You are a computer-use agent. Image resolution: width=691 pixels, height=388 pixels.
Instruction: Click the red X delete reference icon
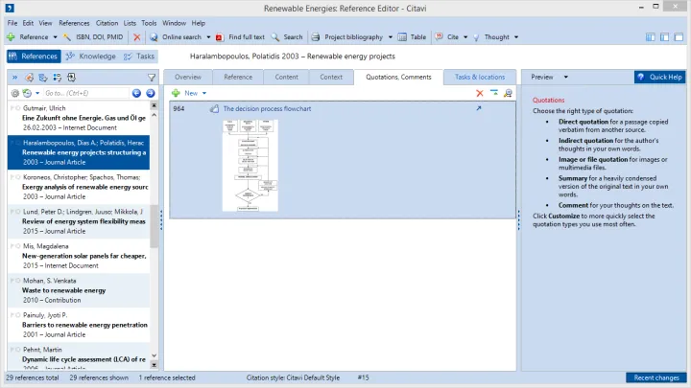tap(137, 37)
